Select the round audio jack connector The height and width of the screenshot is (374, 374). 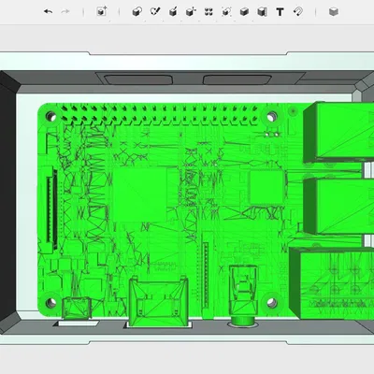tap(243, 295)
